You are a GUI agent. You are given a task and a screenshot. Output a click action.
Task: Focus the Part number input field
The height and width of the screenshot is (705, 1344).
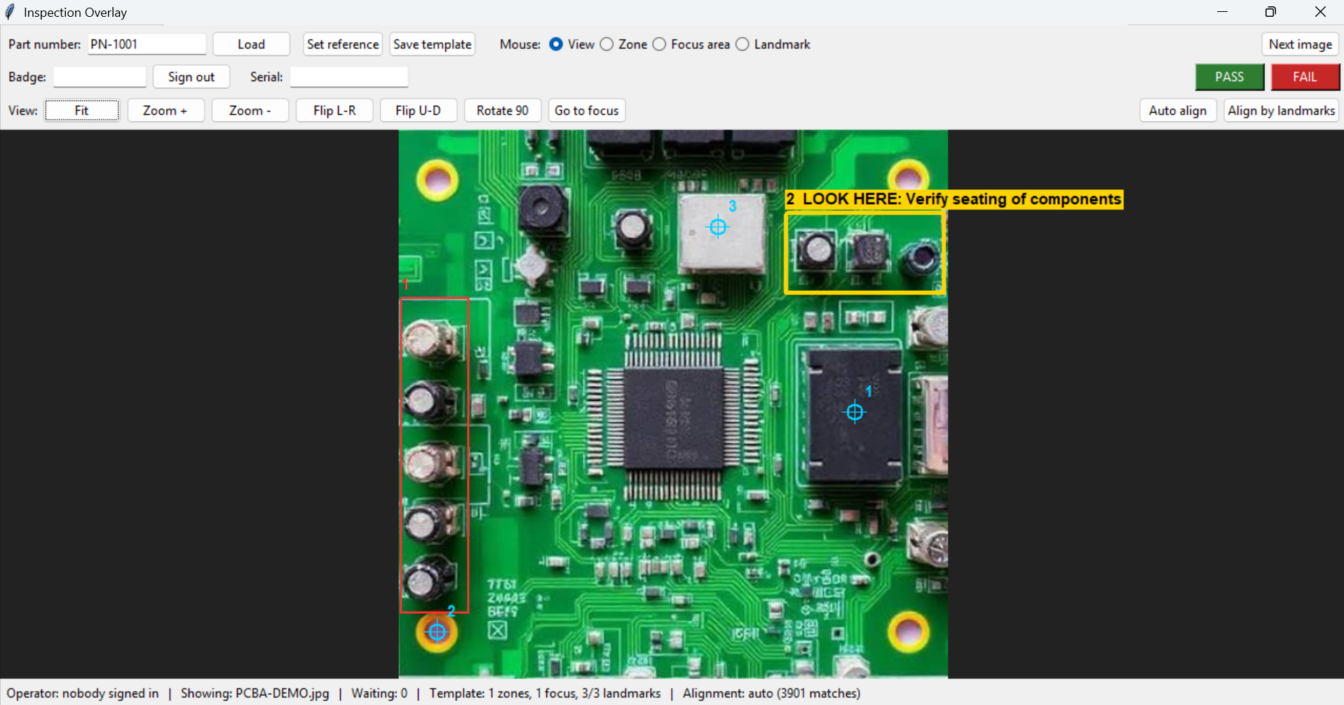pos(147,44)
